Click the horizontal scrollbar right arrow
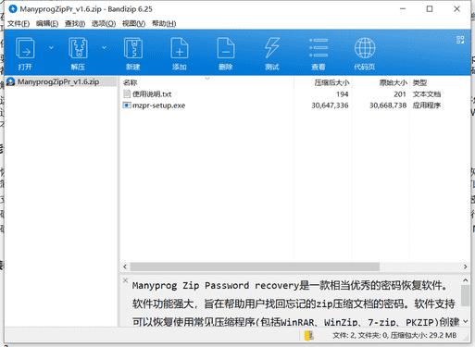 click(x=465, y=266)
